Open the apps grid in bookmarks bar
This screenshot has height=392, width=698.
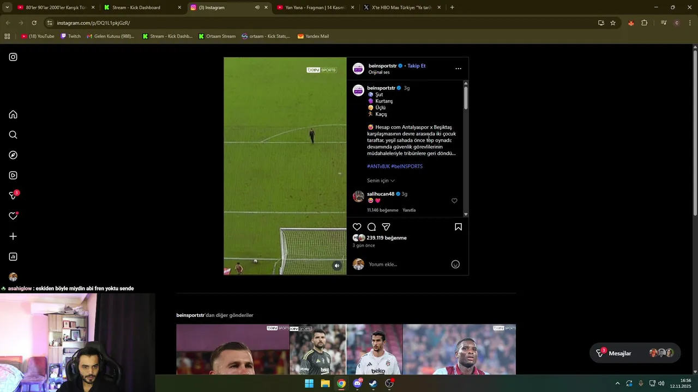(x=7, y=36)
